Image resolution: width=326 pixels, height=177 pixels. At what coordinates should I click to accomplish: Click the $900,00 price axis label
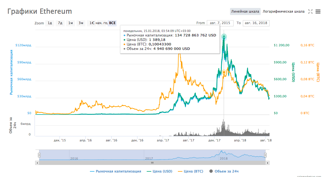click(x=280, y=62)
